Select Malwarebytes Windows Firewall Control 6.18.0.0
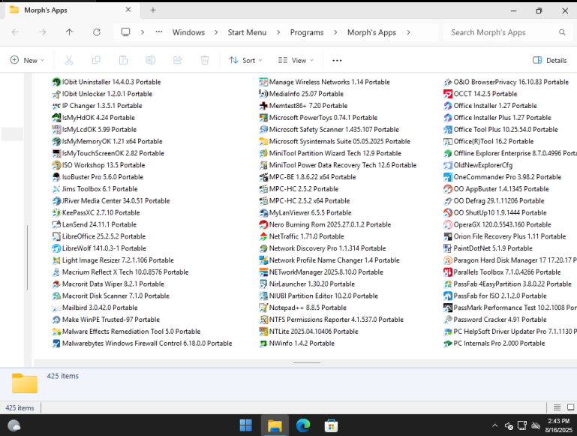577x436 pixels. pos(142,343)
